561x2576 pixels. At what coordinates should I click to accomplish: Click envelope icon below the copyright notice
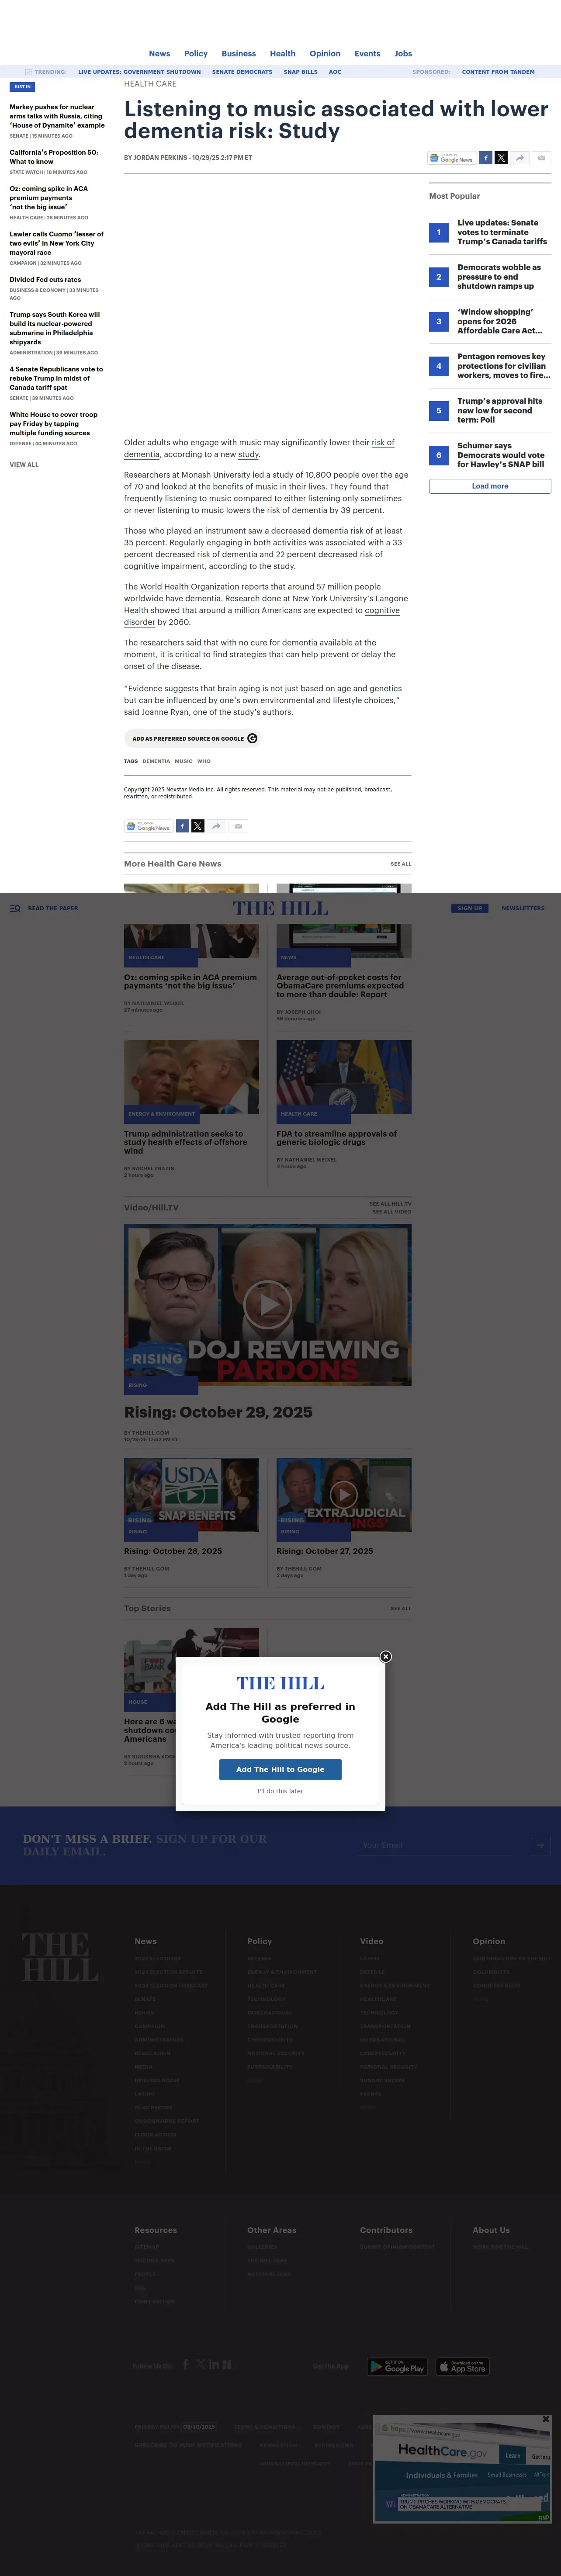[x=238, y=826]
